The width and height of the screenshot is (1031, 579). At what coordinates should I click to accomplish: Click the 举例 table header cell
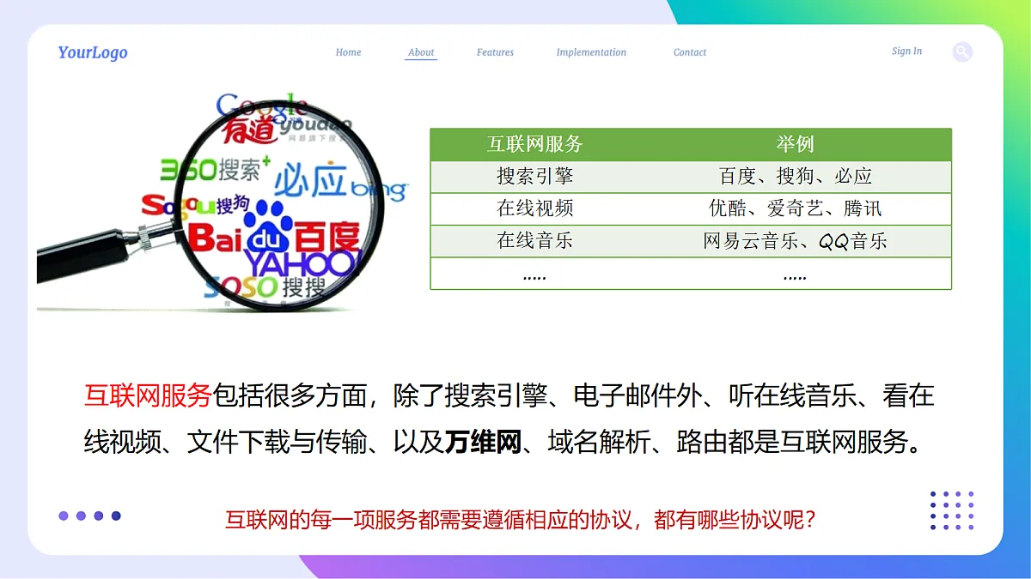pos(795,144)
